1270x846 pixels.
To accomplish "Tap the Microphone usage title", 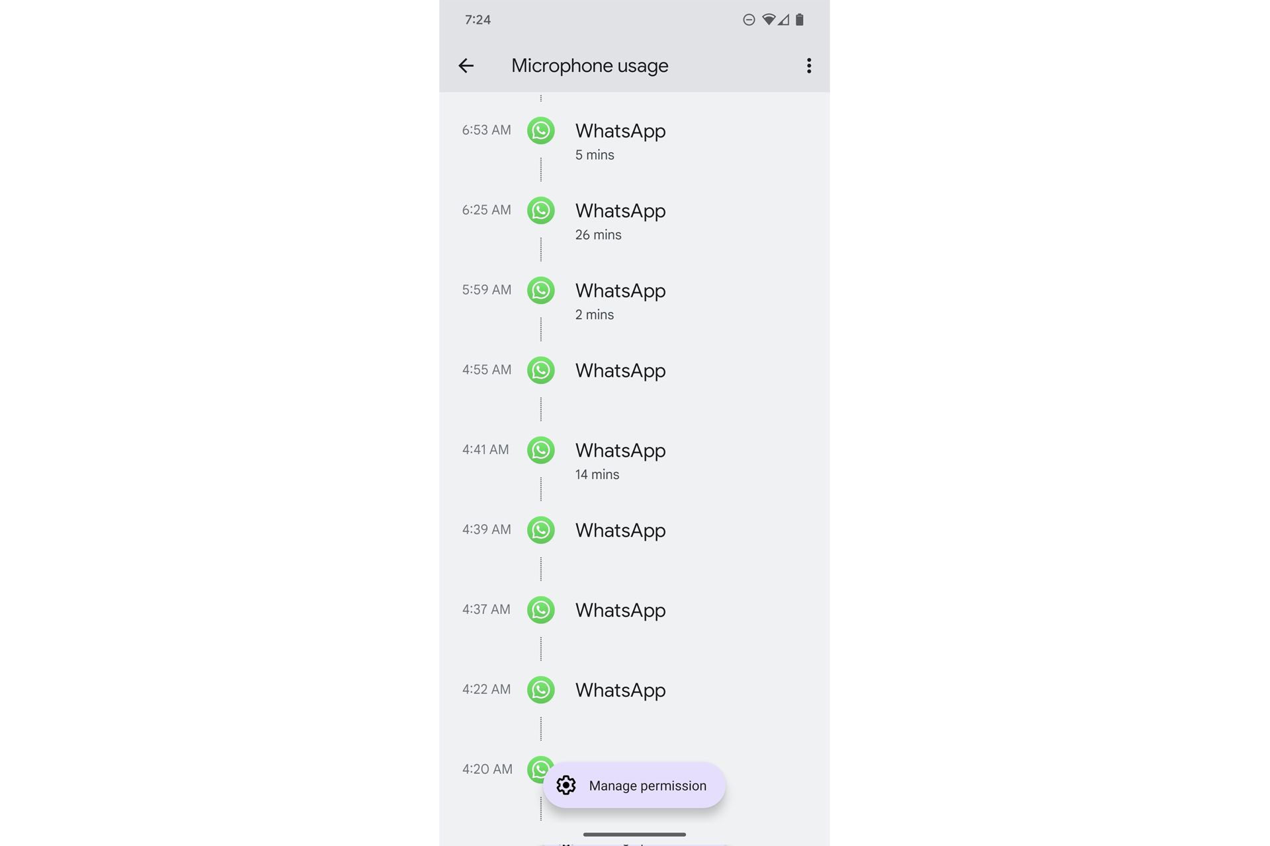I will pos(589,65).
